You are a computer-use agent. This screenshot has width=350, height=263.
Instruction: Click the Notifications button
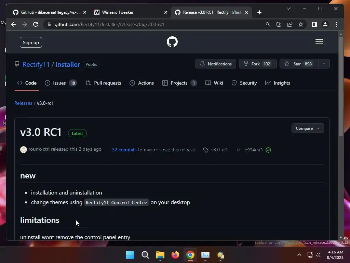215,64
